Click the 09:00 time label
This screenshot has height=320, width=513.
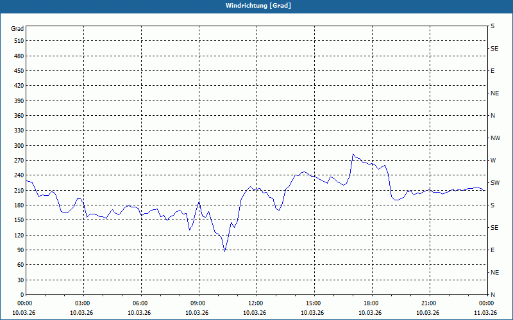pyautogui.click(x=198, y=303)
